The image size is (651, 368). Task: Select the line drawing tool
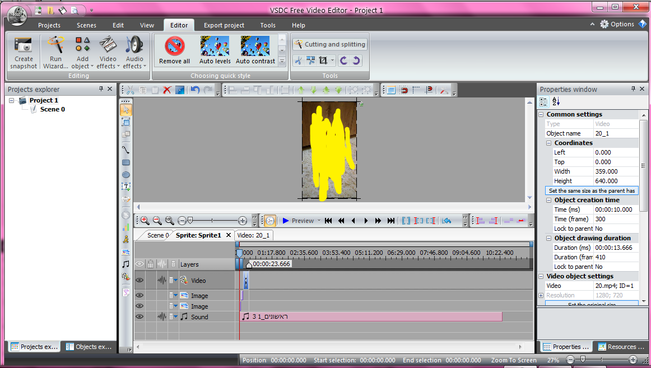point(126,150)
